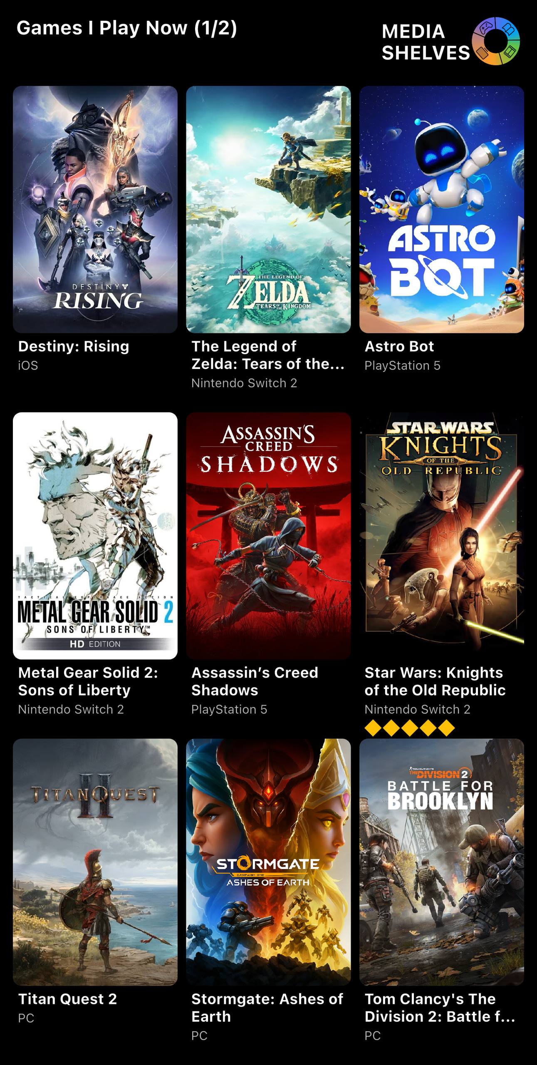537x1065 pixels.
Task: Click the Stormgate: Ashes of Earth title
Action: click(267, 1008)
